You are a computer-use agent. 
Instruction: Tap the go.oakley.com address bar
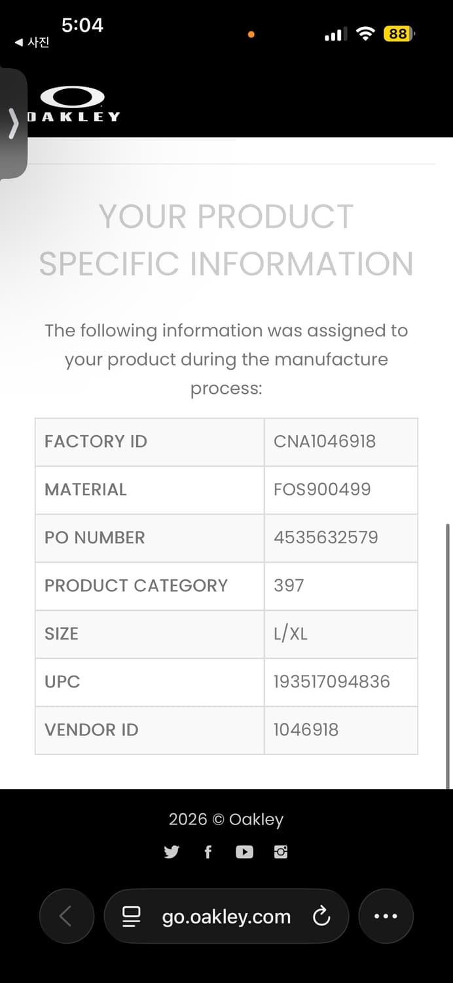(x=226, y=916)
